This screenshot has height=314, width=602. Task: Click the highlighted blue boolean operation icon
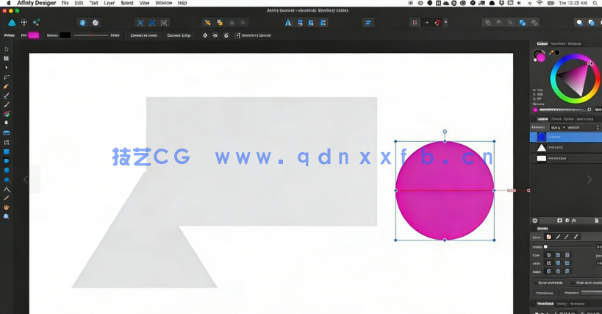pyautogui.click(x=522, y=23)
